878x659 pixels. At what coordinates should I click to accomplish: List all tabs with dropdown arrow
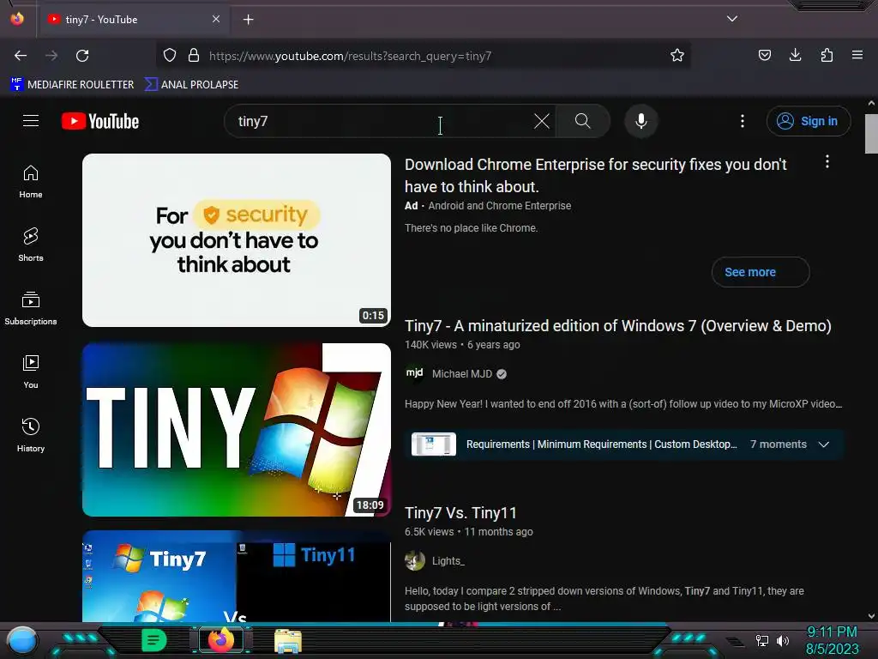[x=732, y=19]
